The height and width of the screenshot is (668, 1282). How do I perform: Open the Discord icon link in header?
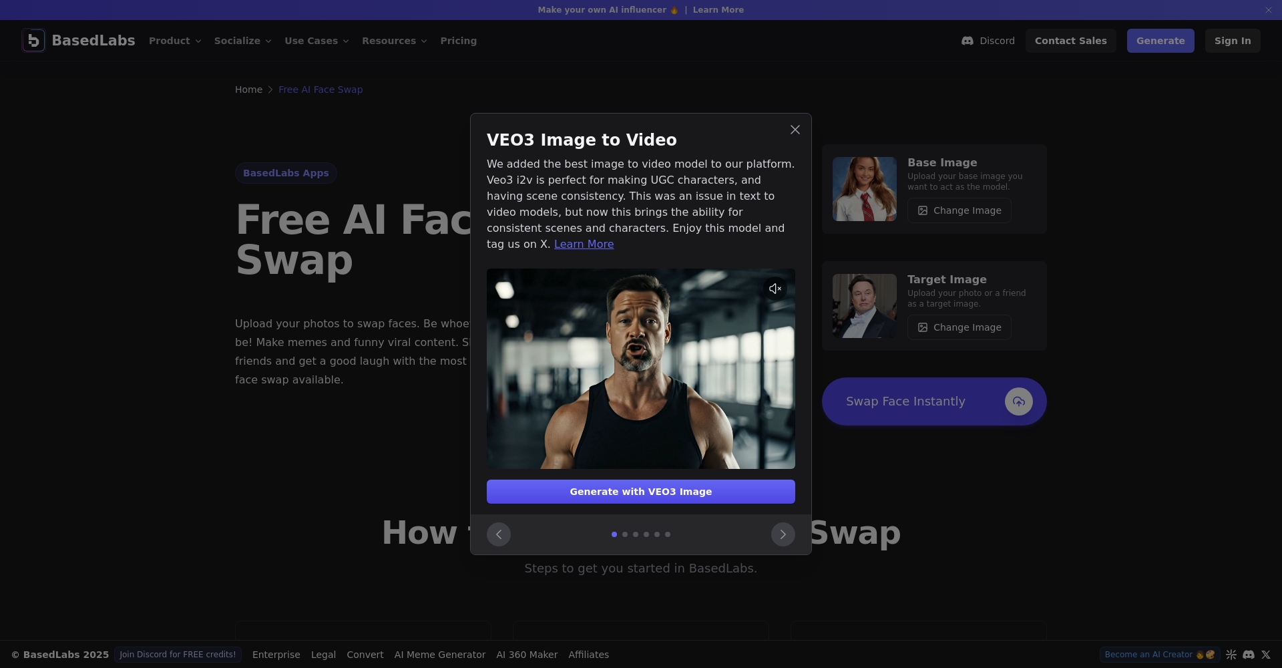(967, 41)
